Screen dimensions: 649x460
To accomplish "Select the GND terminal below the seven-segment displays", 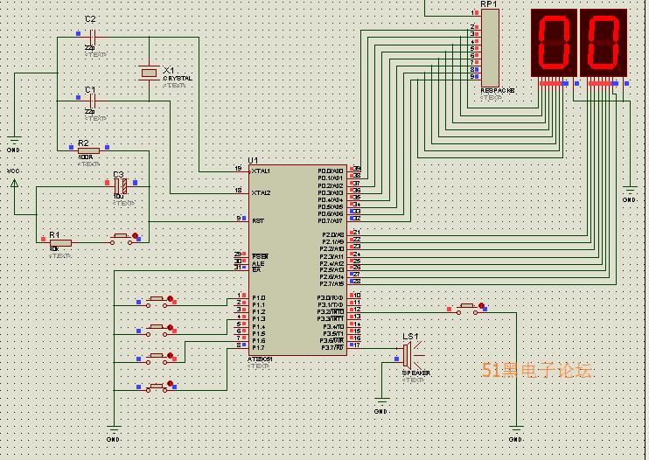I will [x=630, y=191].
